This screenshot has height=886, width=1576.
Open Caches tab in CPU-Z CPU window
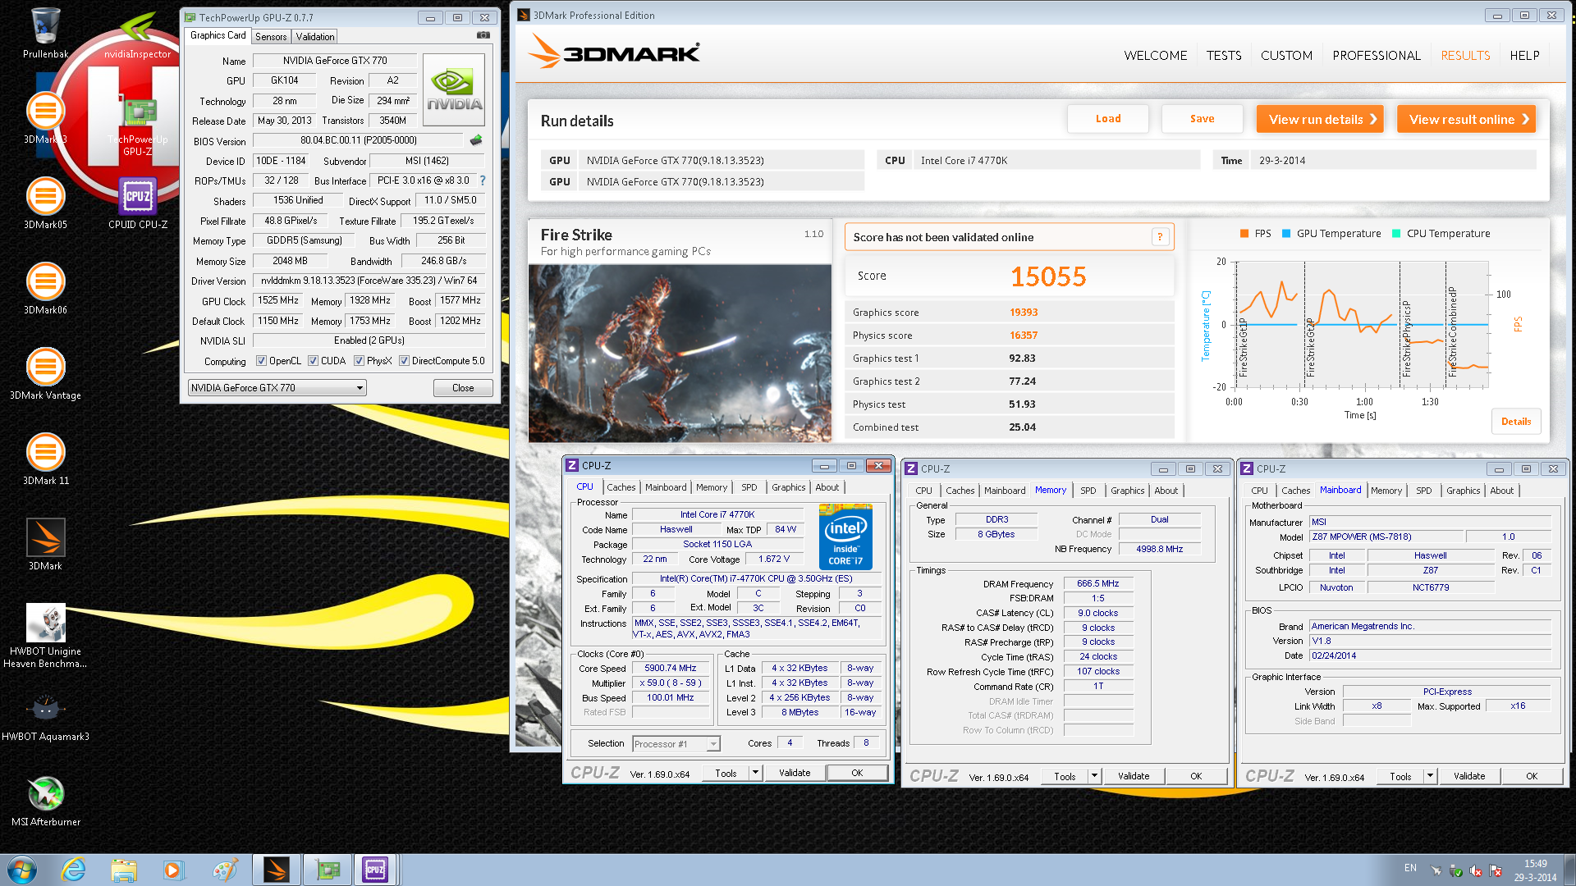click(621, 487)
